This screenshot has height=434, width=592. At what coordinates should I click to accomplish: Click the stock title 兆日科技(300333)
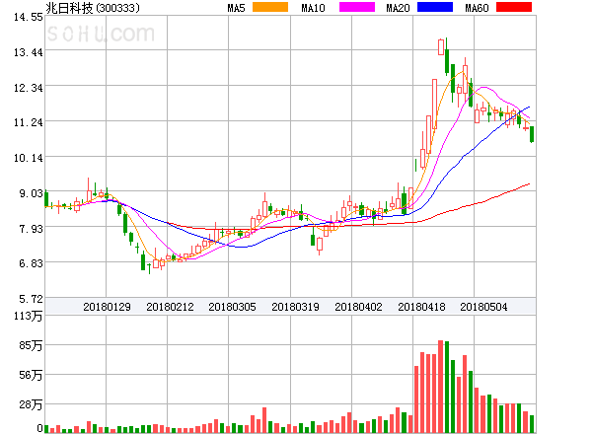(x=93, y=8)
